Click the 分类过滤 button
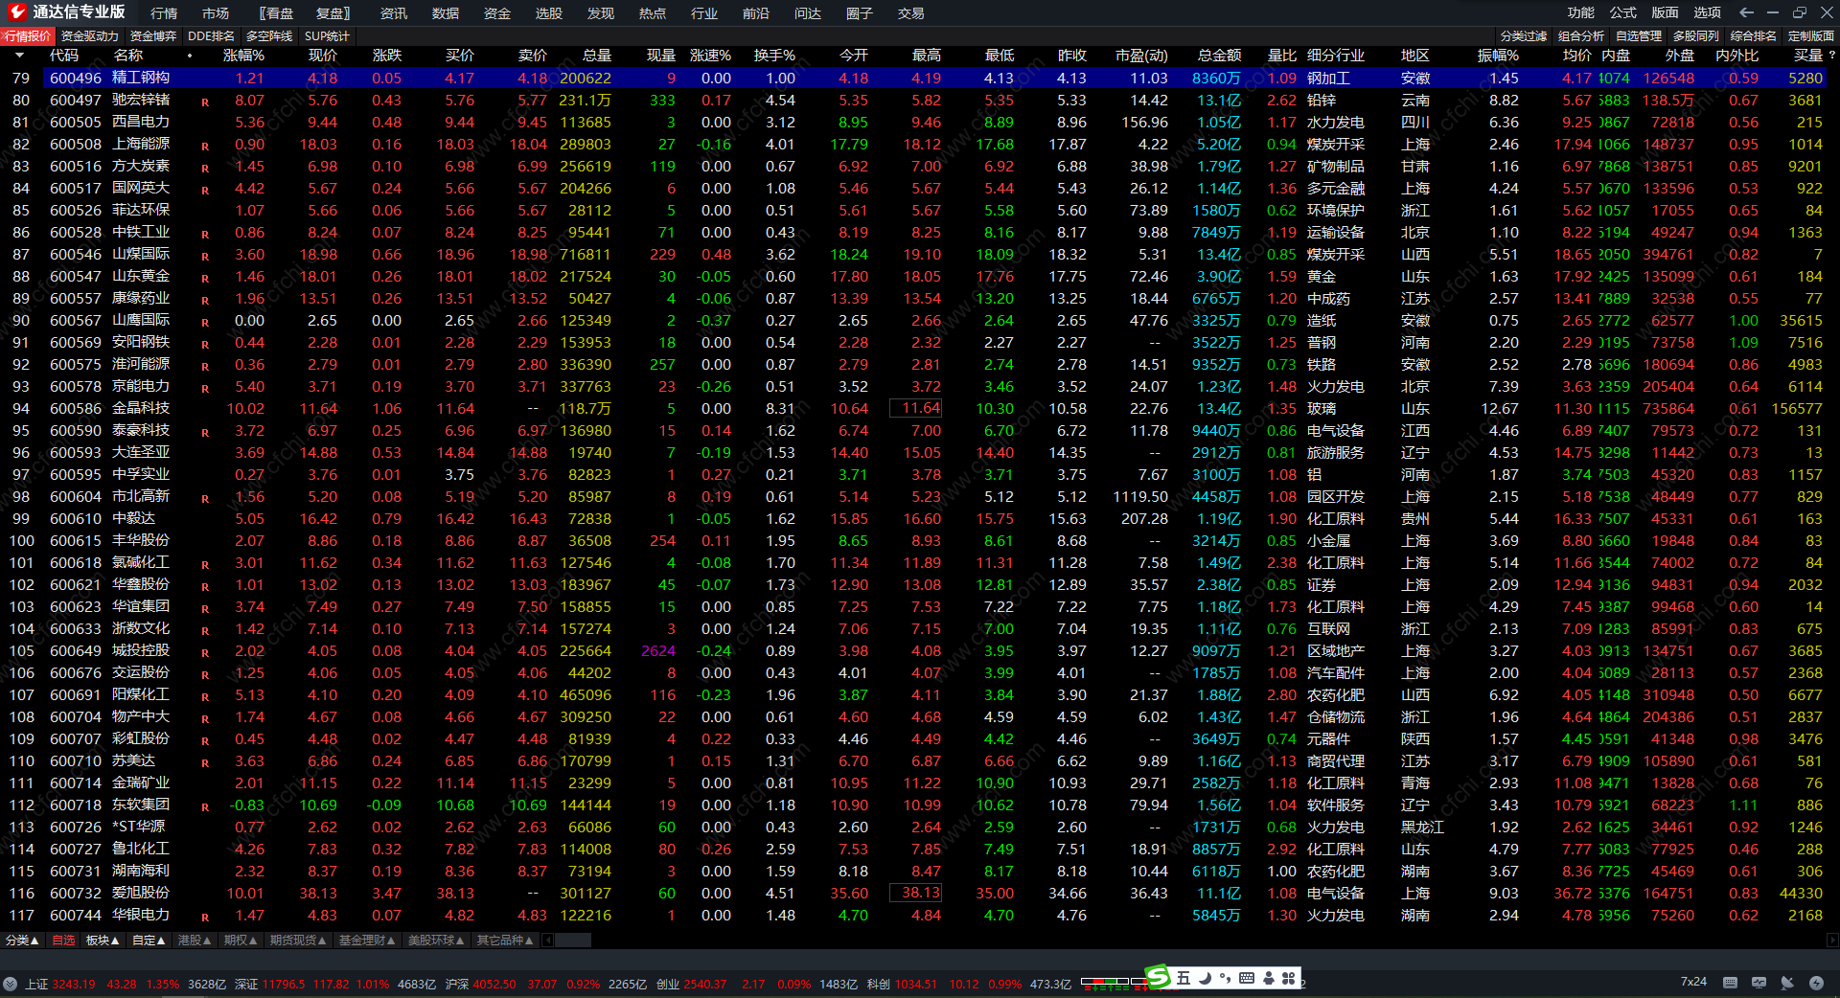Screen dimensions: 1840x998 pos(1524,36)
